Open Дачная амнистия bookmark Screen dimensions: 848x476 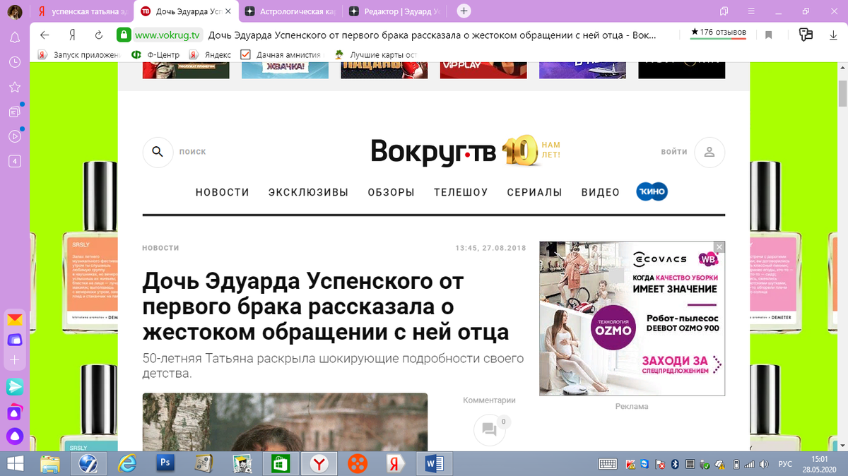[281, 54]
